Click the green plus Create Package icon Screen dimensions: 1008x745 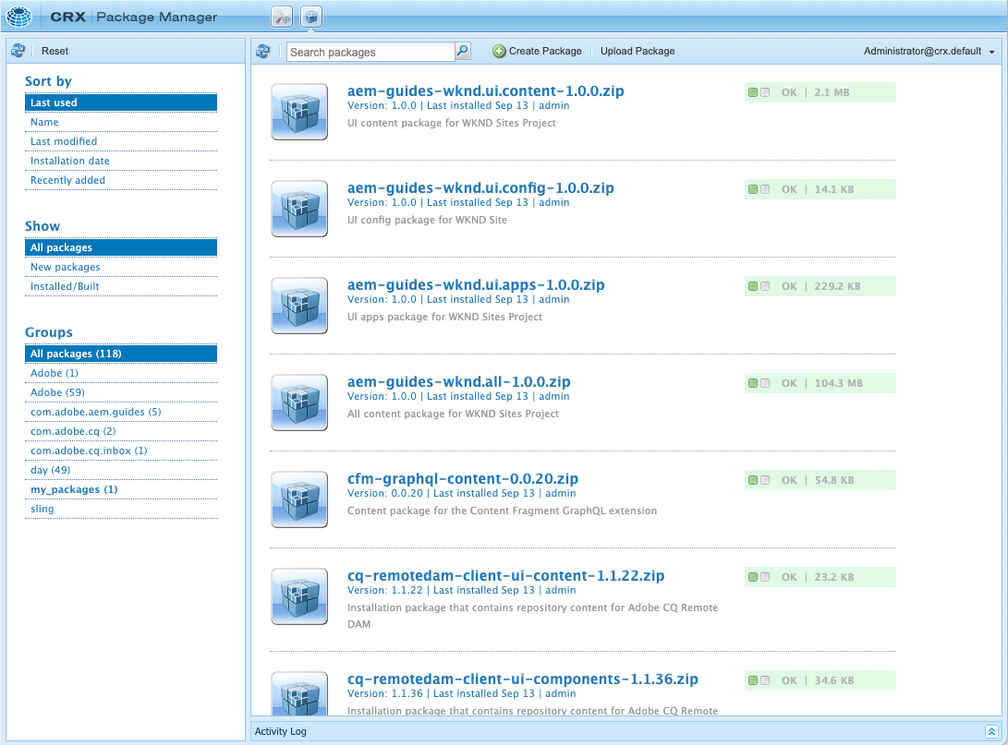click(498, 52)
